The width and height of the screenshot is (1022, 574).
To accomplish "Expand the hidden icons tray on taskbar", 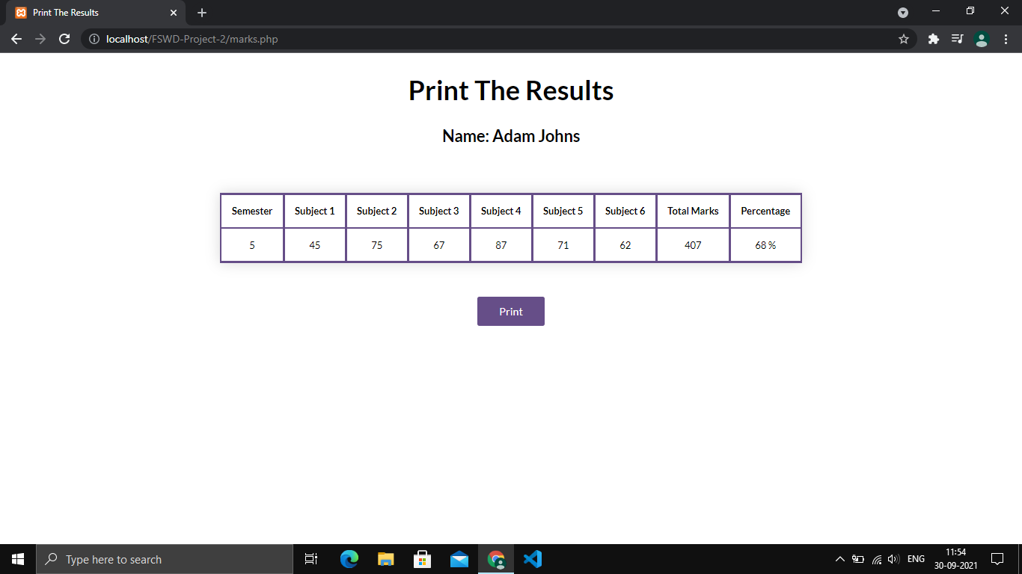I will 839,558.
